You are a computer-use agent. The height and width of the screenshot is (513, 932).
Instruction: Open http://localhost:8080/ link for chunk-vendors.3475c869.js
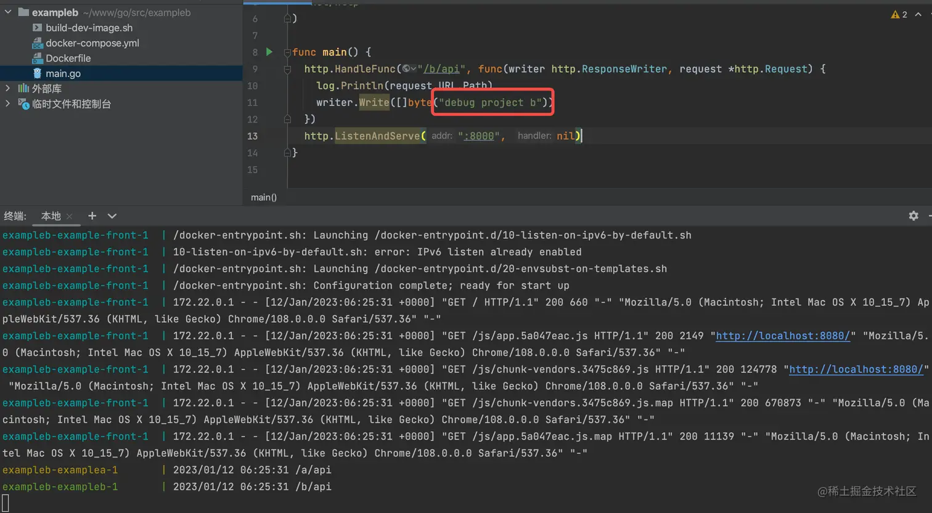point(856,369)
